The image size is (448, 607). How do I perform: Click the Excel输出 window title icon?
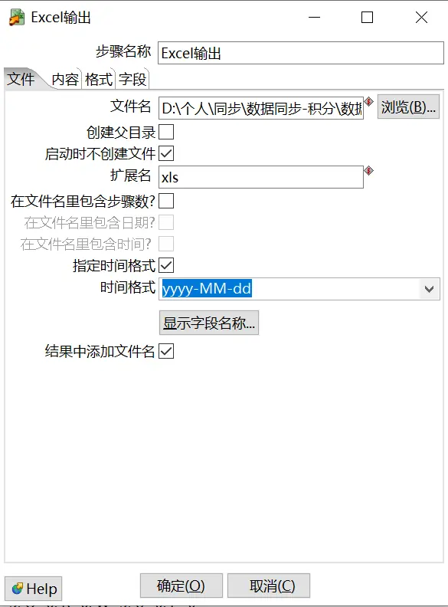pos(17,18)
